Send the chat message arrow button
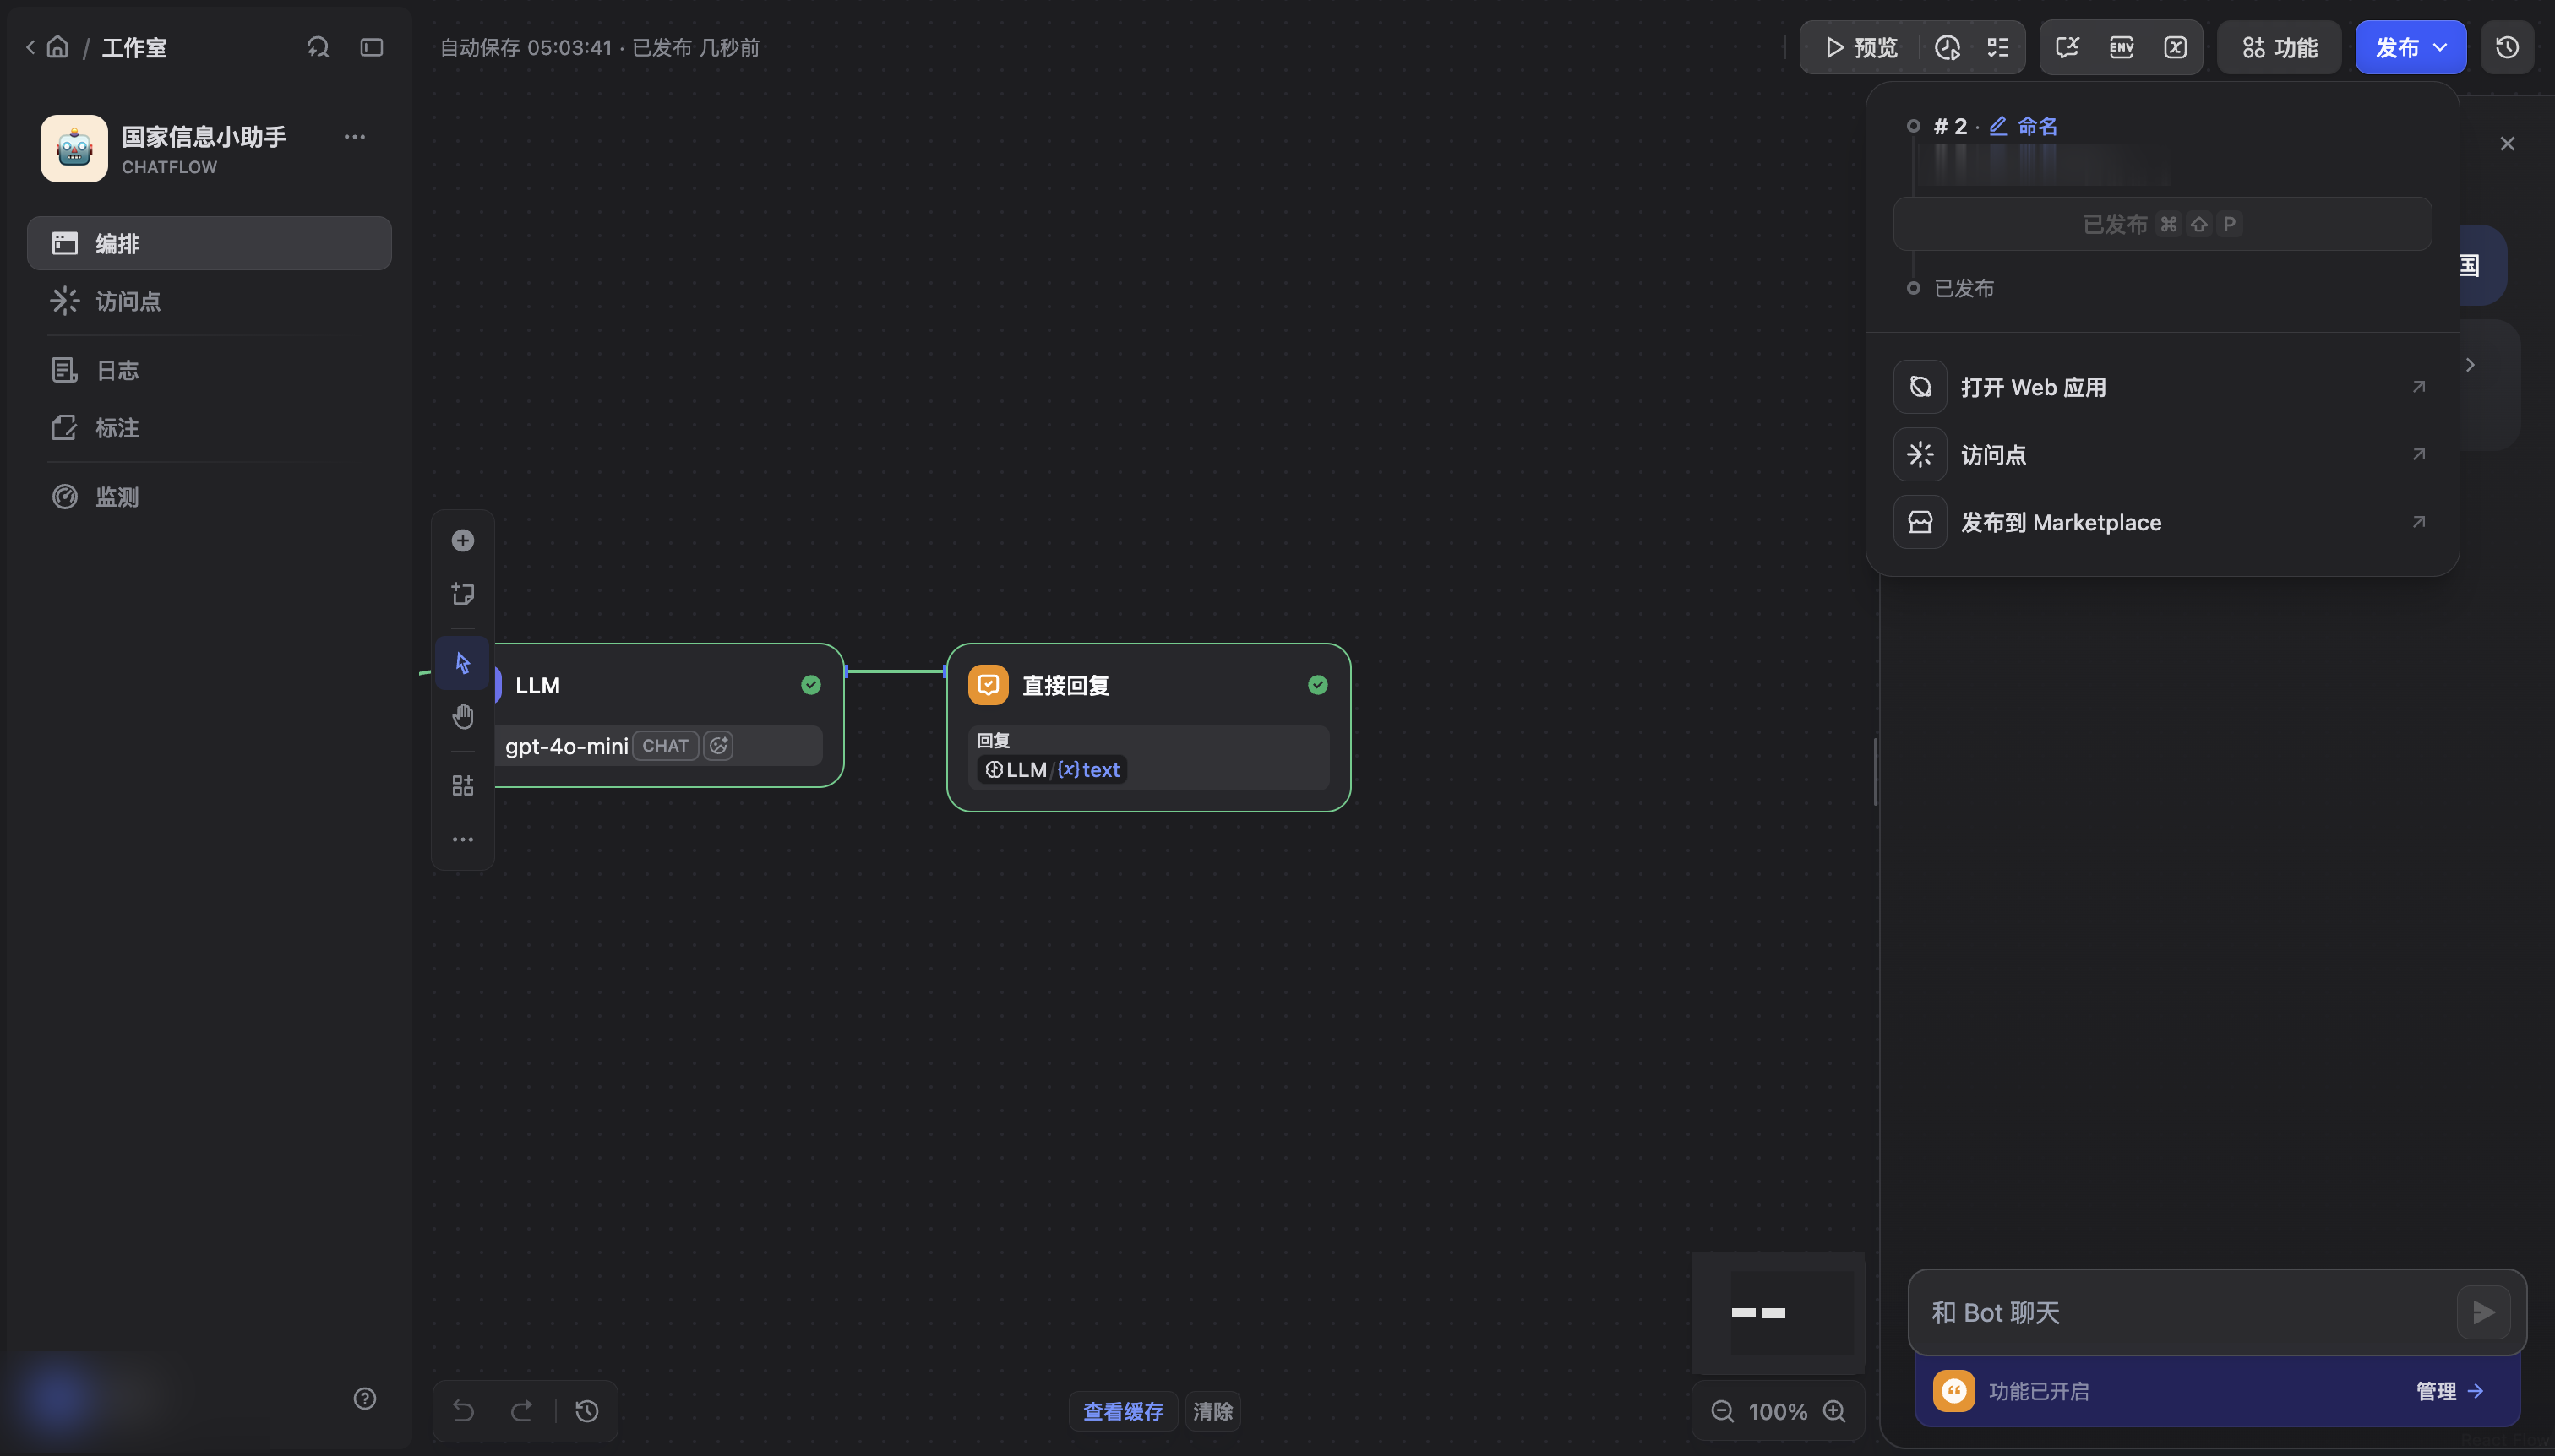This screenshot has width=2555, height=1456. click(x=2483, y=1312)
